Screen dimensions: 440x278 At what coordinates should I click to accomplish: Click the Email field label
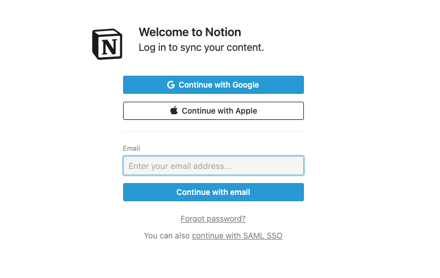pos(132,148)
